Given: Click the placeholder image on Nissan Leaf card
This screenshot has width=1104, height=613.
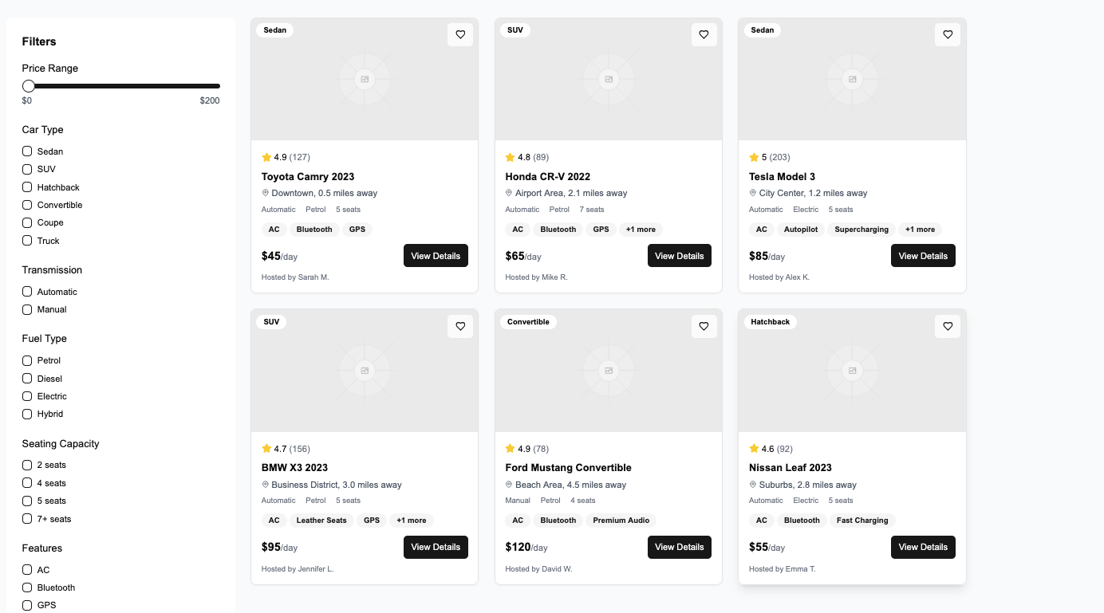Looking at the screenshot, I should coord(852,371).
